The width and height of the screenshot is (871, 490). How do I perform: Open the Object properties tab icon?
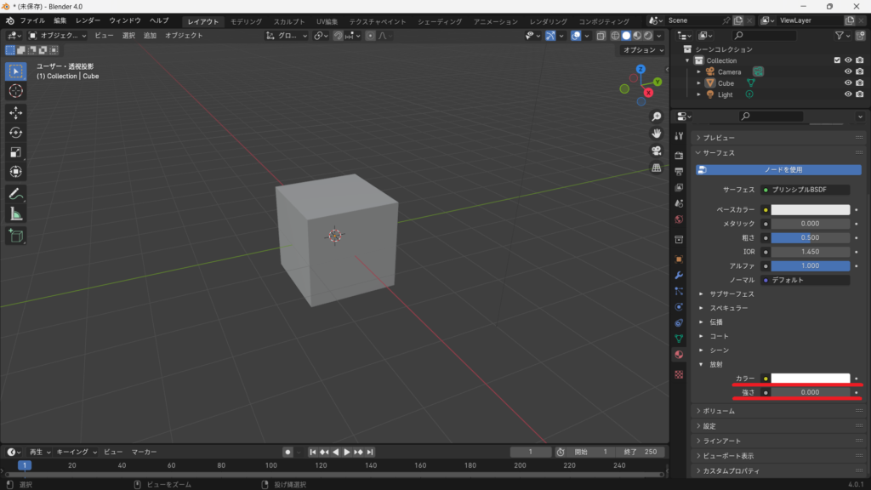pos(679,259)
